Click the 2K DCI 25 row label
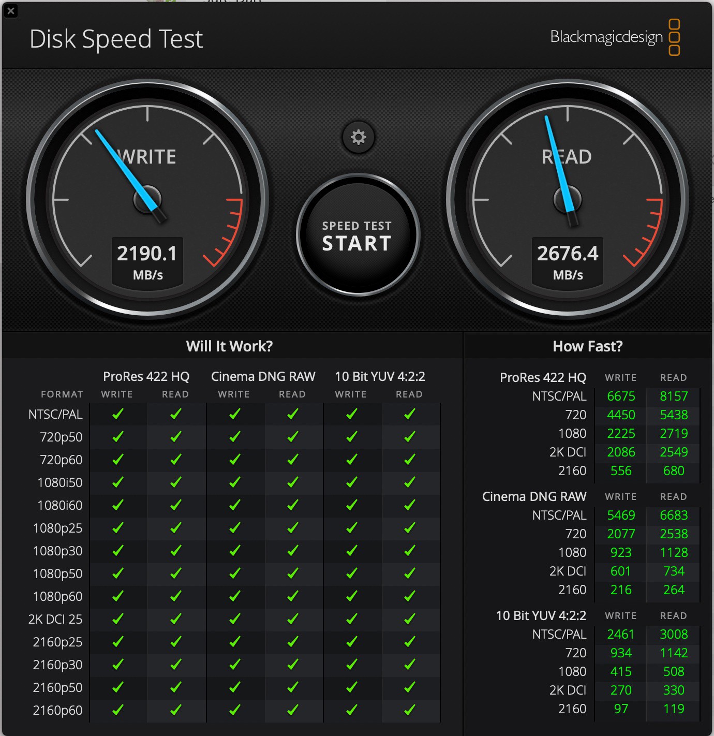This screenshot has height=736, width=714. click(x=56, y=619)
